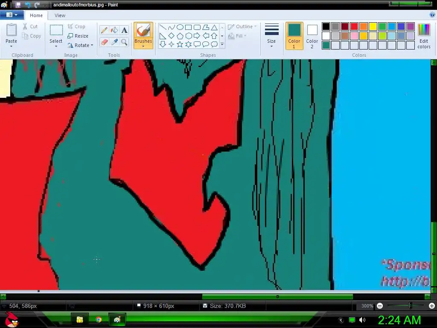Open Chrome from the taskbar
Image resolution: width=437 pixels, height=328 pixels.
click(99, 319)
